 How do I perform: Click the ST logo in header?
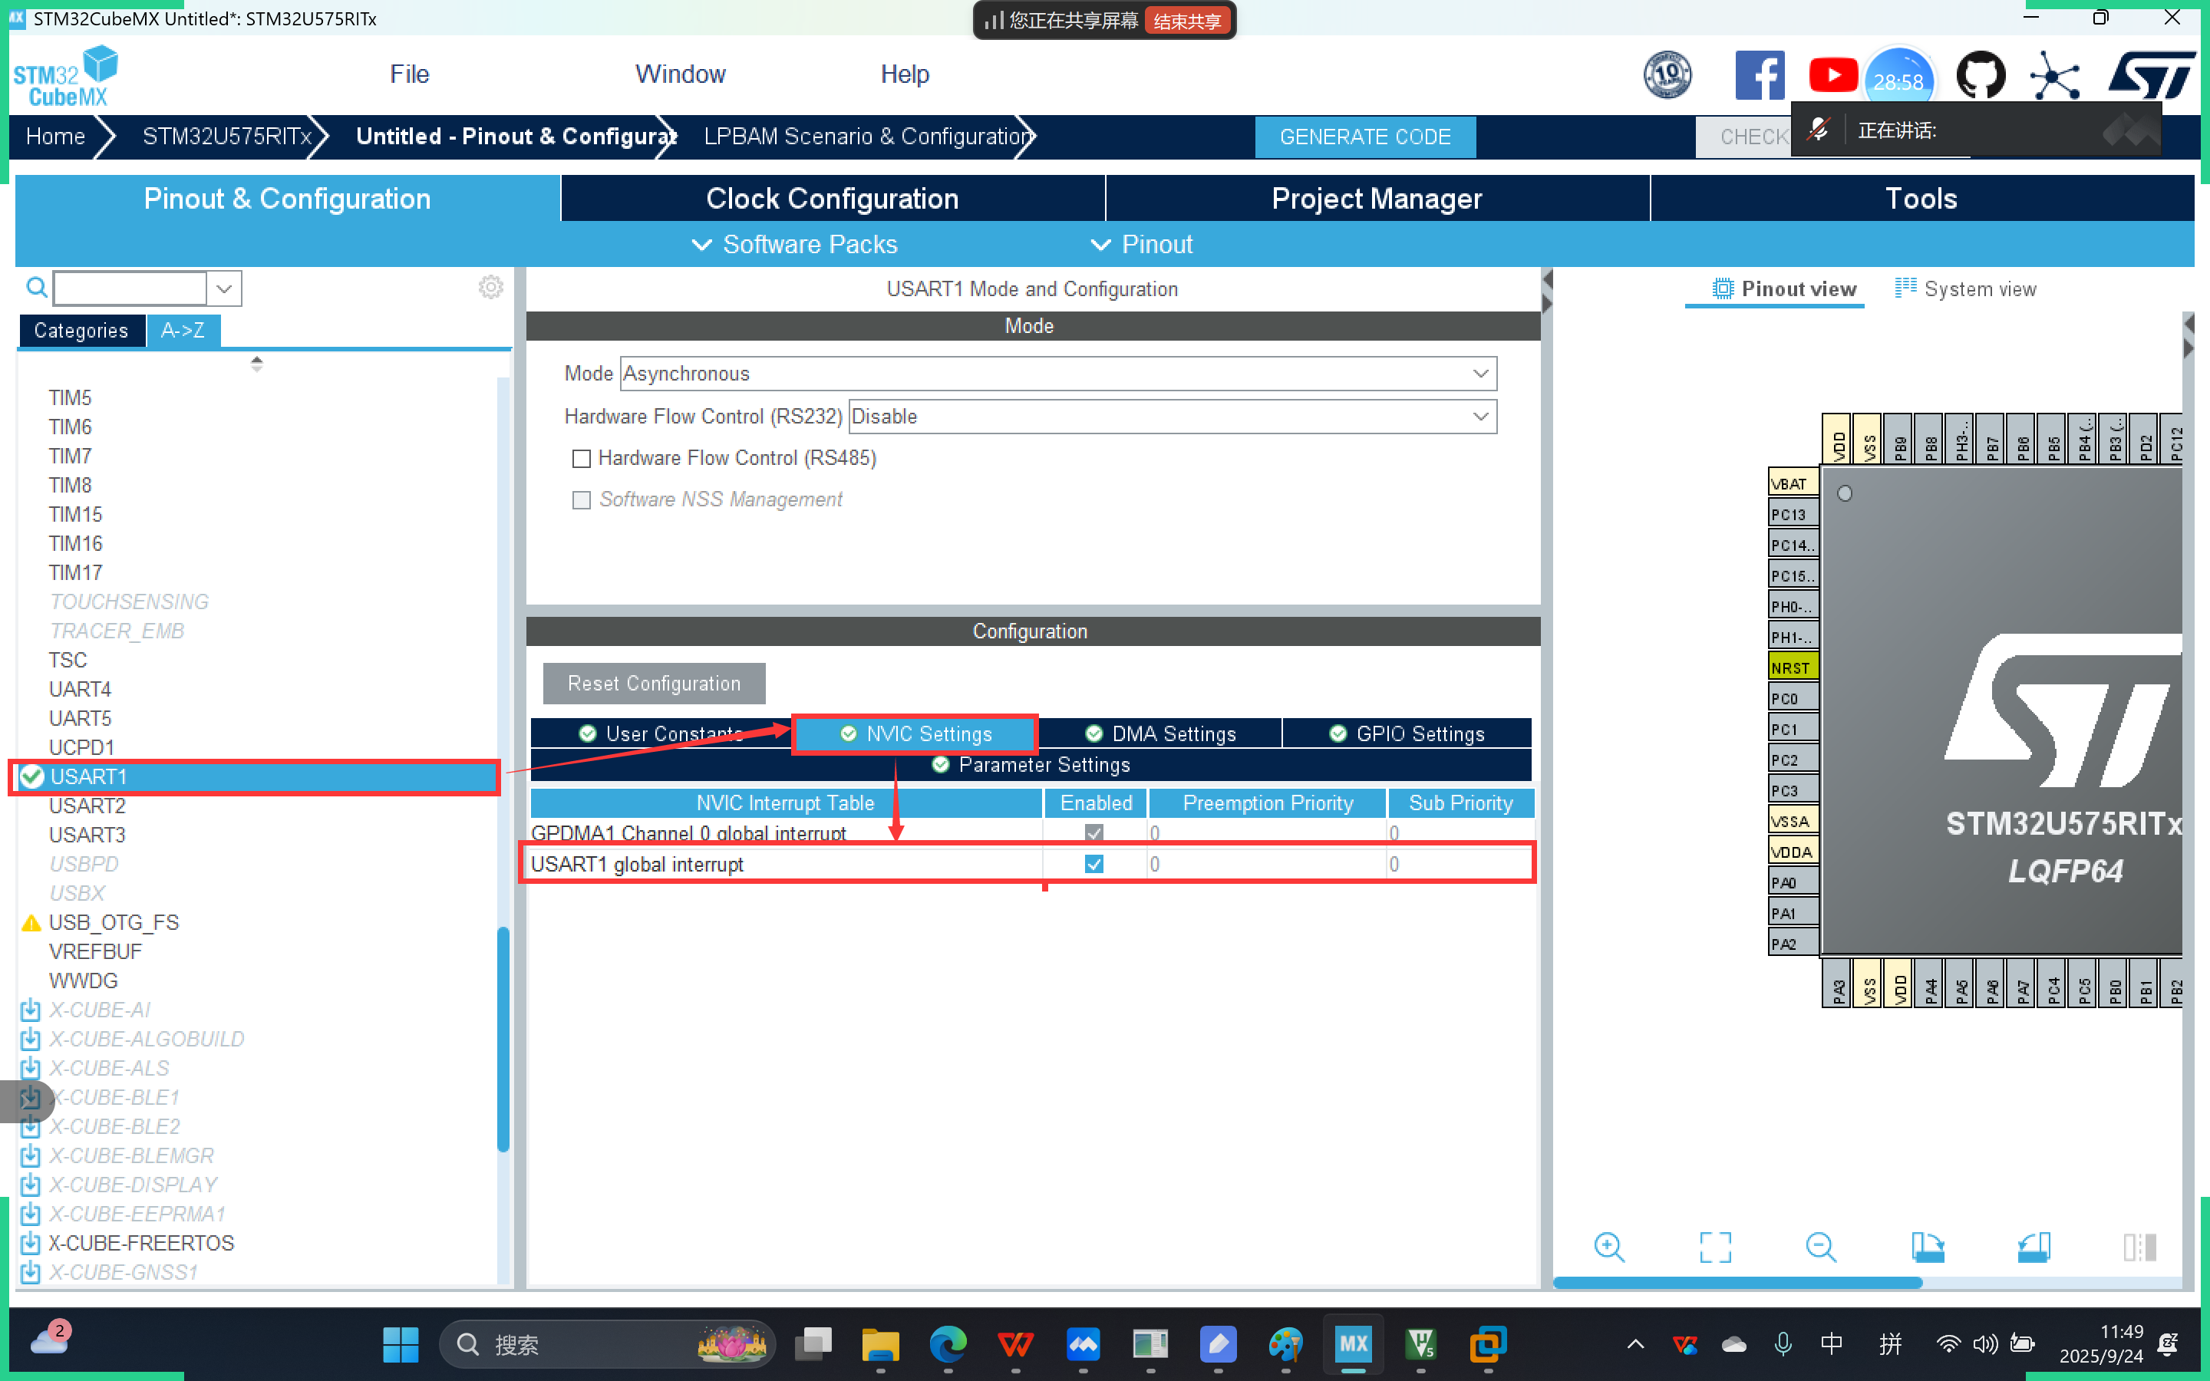pyautogui.click(x=2151, y=75)
